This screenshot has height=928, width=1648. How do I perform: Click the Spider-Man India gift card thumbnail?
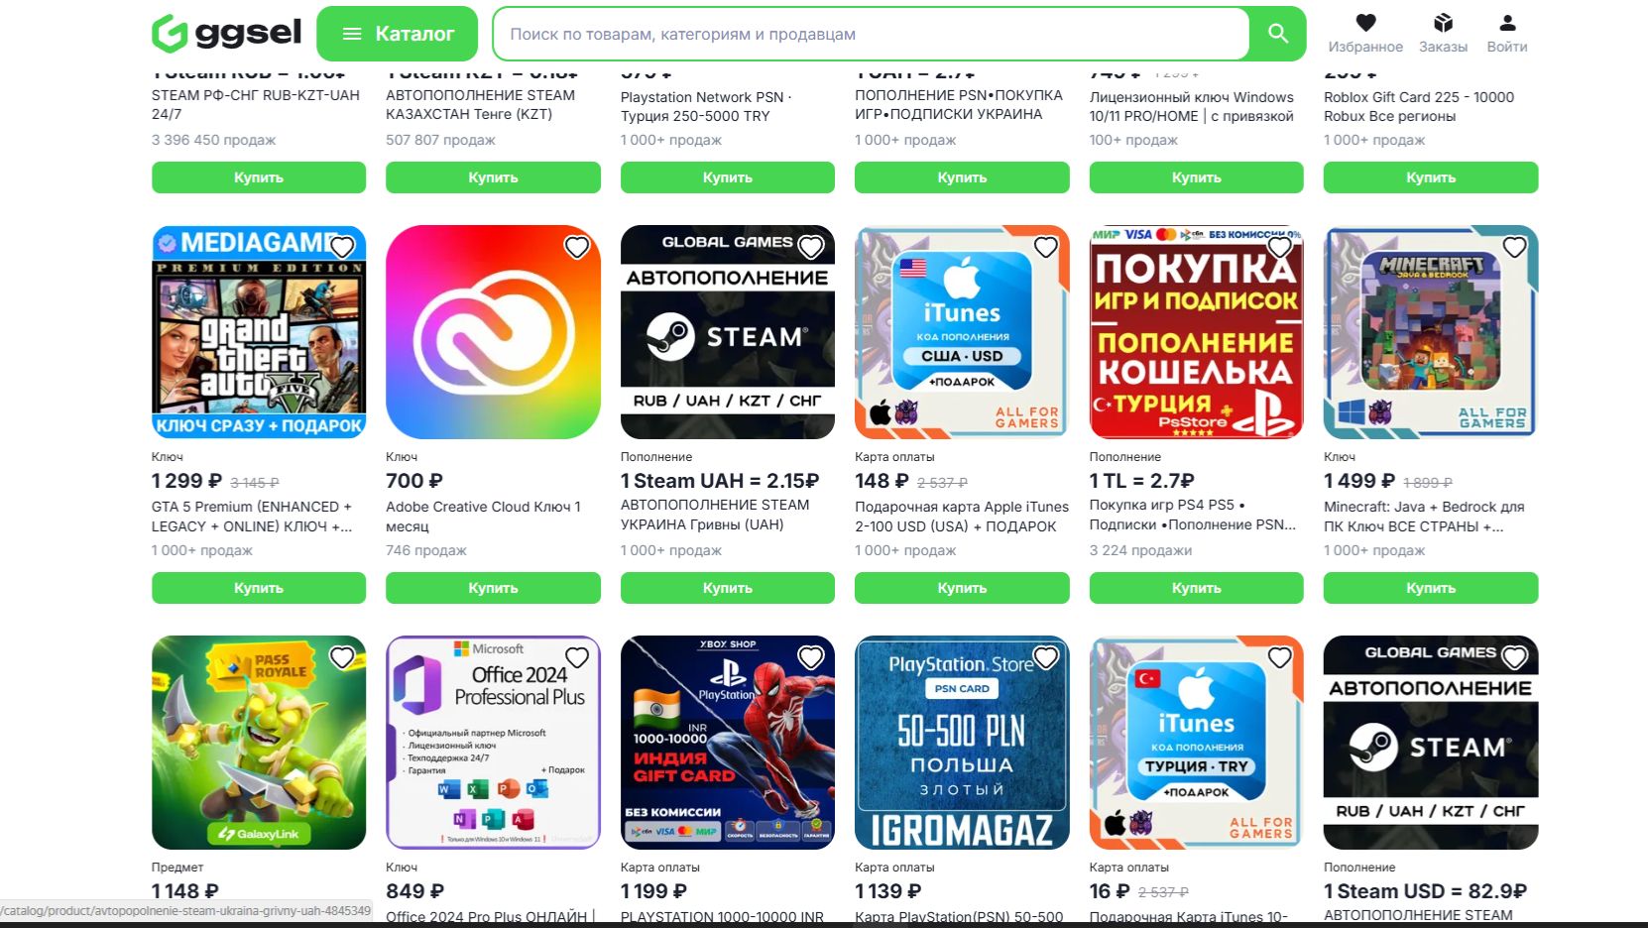(728, 743)
